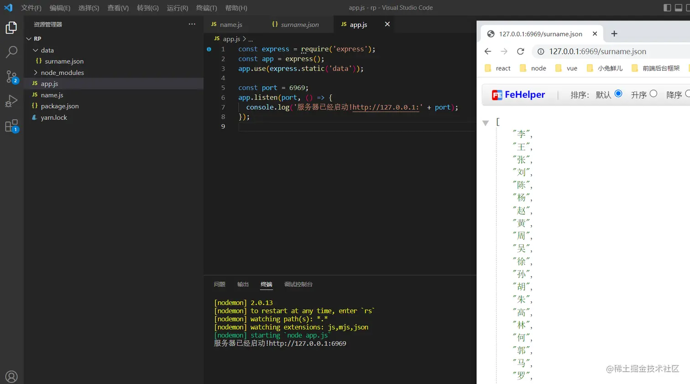Screen dimensions: 690x384
Task: Switch to the 问题 panel tab
Action: click(220, 284)
